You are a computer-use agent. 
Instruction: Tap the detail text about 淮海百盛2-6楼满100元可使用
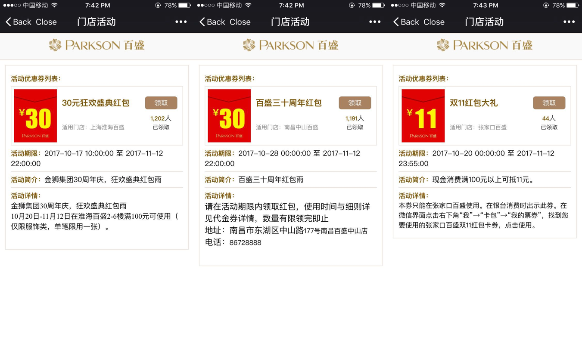click(94, 221)
